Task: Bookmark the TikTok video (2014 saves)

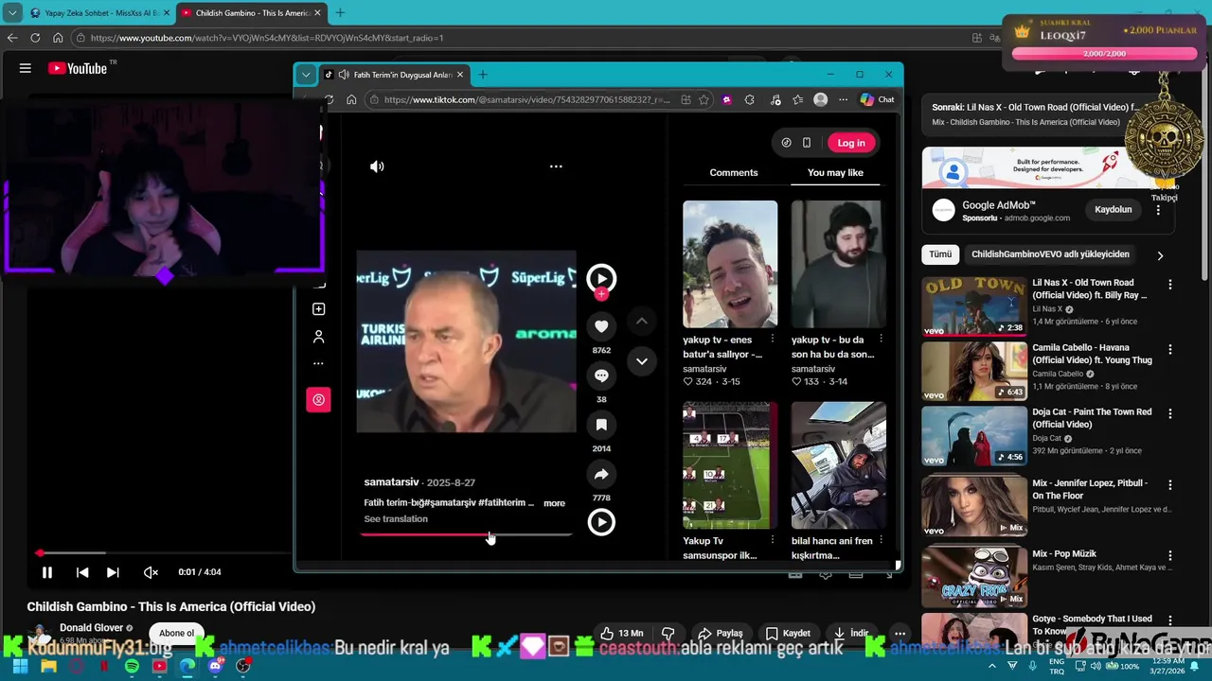Action: 601,425
